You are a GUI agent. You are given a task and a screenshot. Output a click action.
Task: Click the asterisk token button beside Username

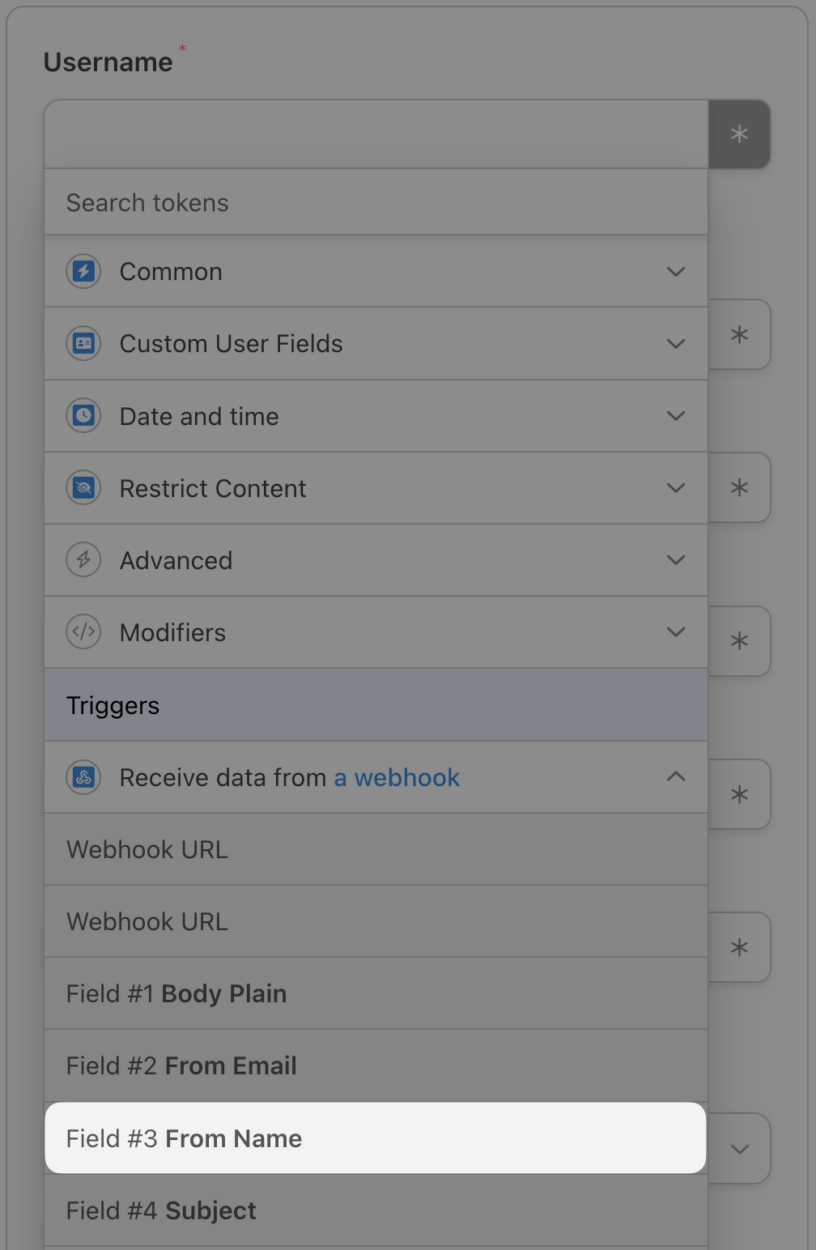739,134
